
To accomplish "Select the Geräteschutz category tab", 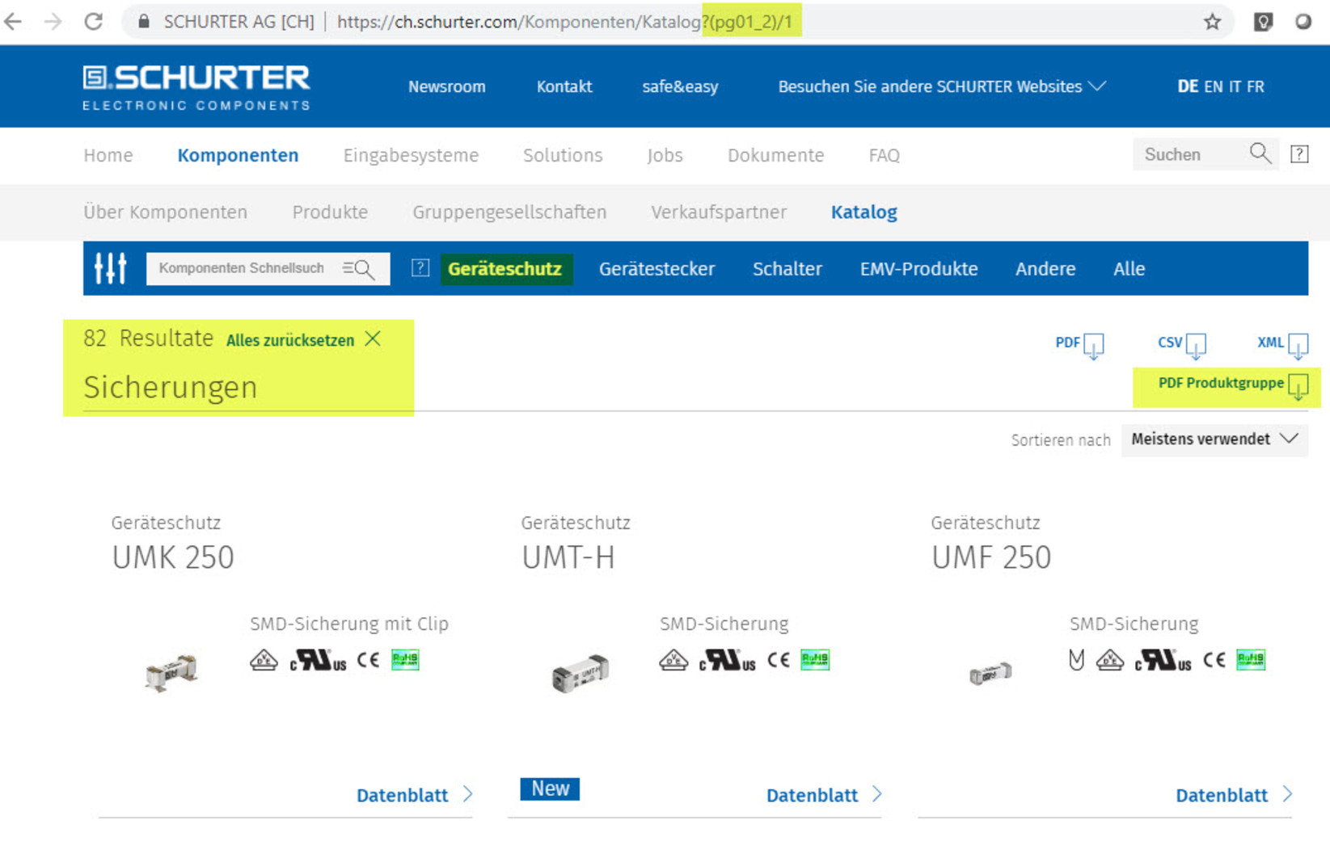I will [x=505, y=269].
